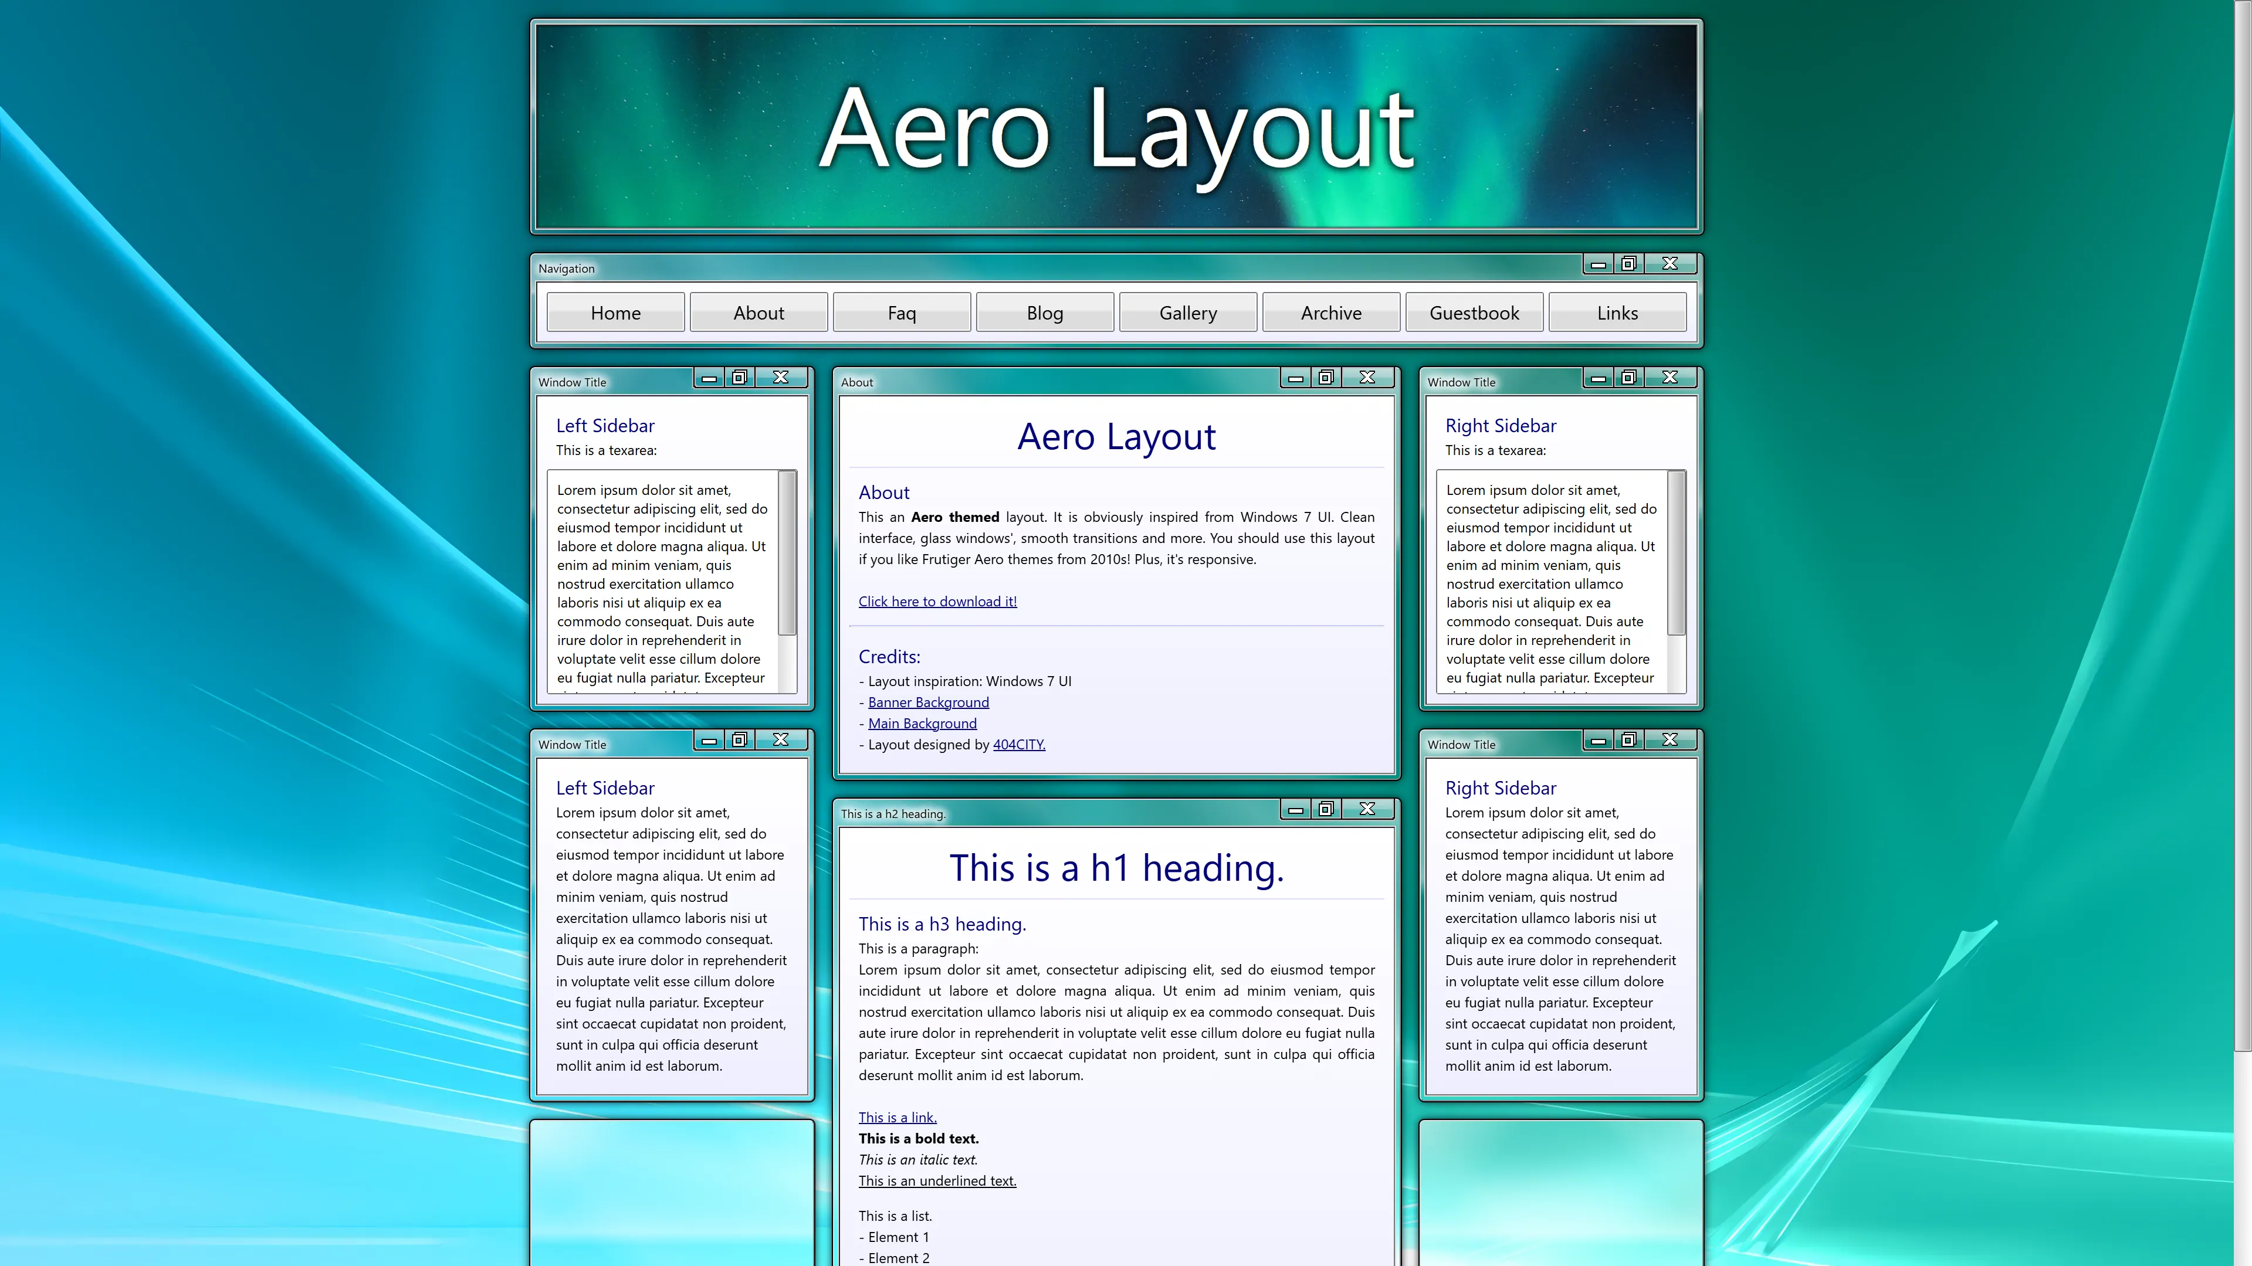Minimize the 'This is a h2 heading' window
The width and height of the screenshot is (2252, 1266).
(1295, 809)
